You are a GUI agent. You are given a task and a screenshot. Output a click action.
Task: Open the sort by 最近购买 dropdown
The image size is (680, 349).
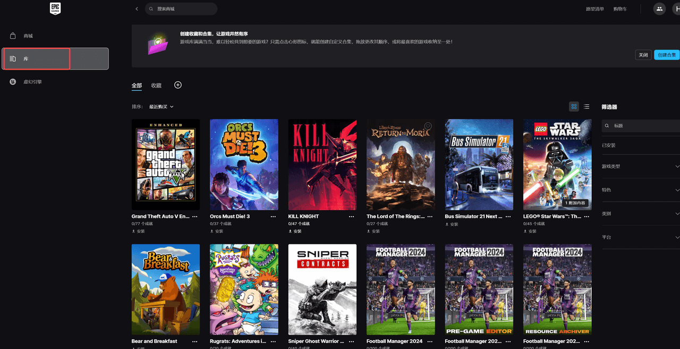tap(161, 107)
